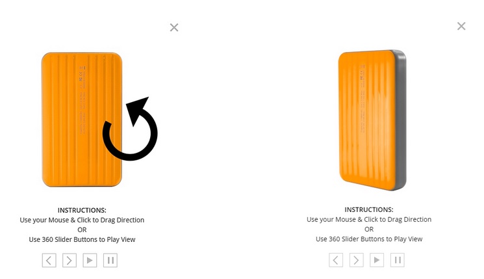Image resolution: width=484 pixels, height=279 pixels.
Task: Pause the 360 view under the angled power bank
Action: [397, 260]
